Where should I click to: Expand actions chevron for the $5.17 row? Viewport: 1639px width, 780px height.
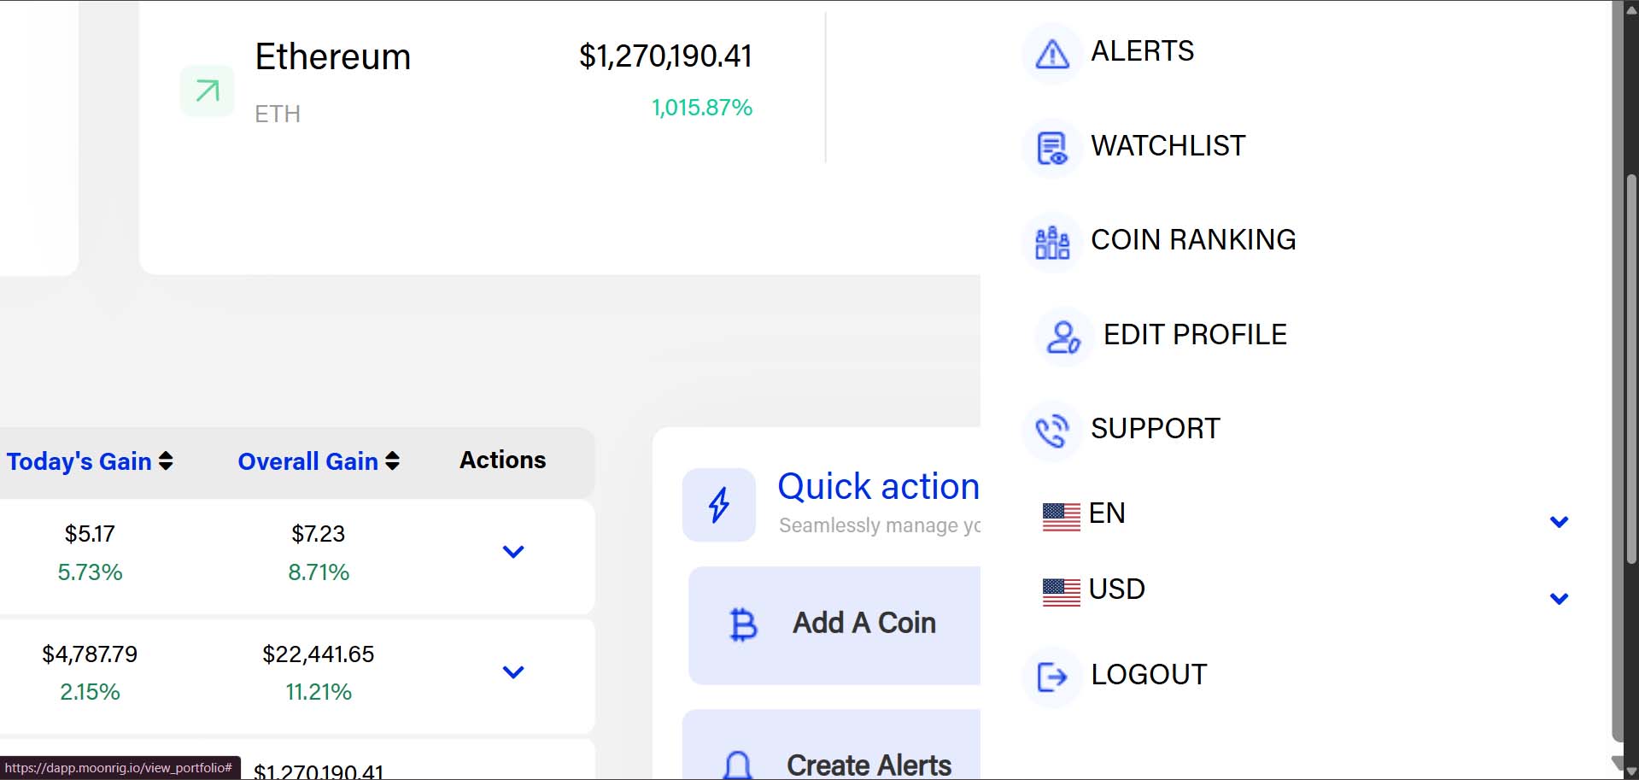pos(513,552)
